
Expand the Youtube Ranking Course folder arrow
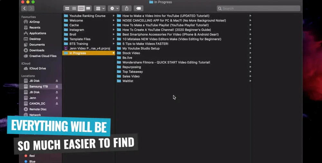[113, 16]
